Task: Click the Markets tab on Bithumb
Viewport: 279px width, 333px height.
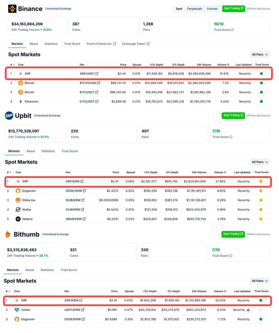Action: (13, 270)
